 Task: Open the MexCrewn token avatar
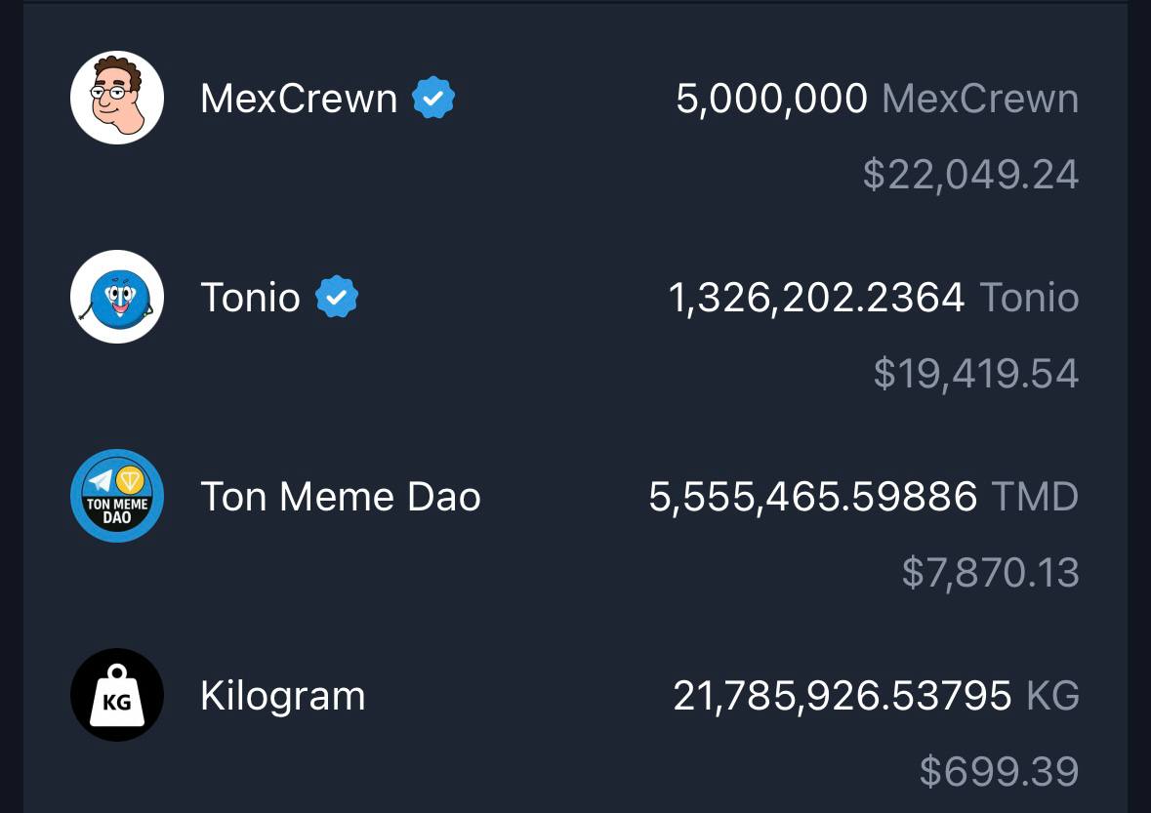[117, 98]
